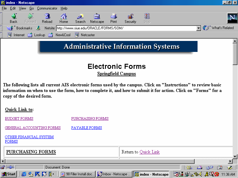Open the Search toolbar icon

tap(80, 18)
